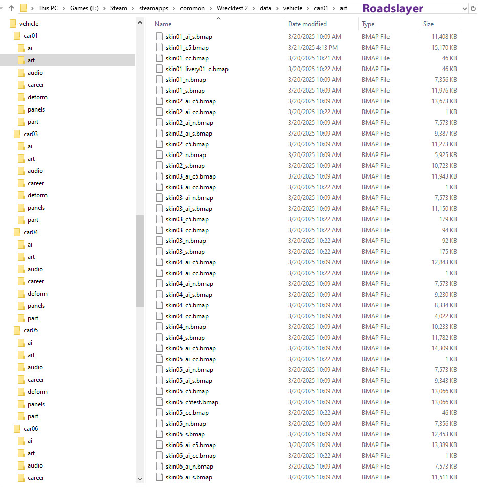
Task: Click the chevron after 'common' breadcrumb
Action: 211,8
